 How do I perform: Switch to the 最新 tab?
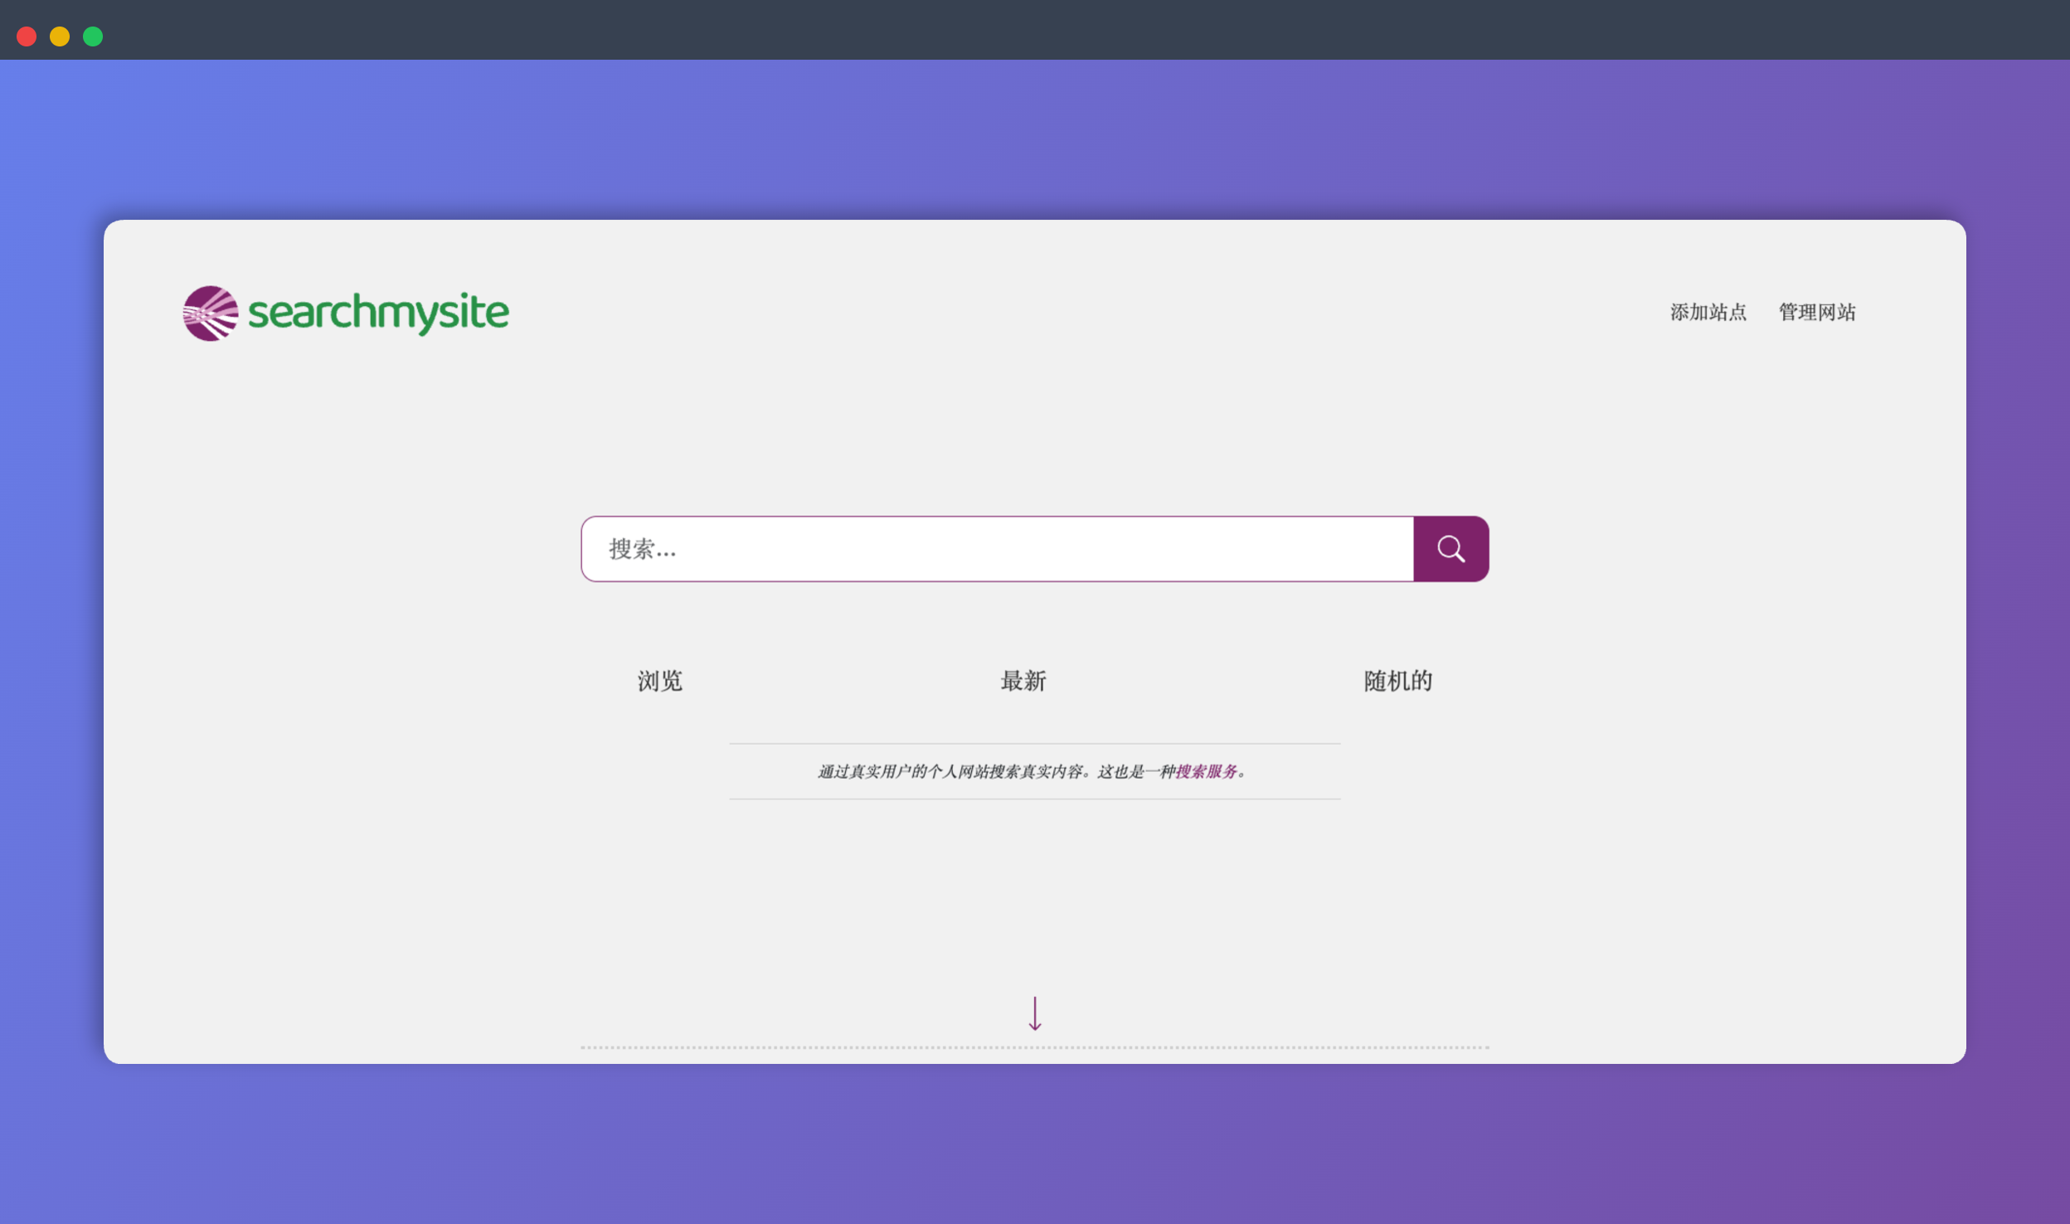click(1023, 681)
